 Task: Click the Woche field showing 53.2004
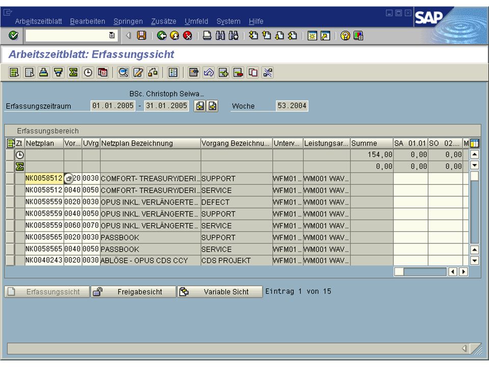tap(292, 106)
